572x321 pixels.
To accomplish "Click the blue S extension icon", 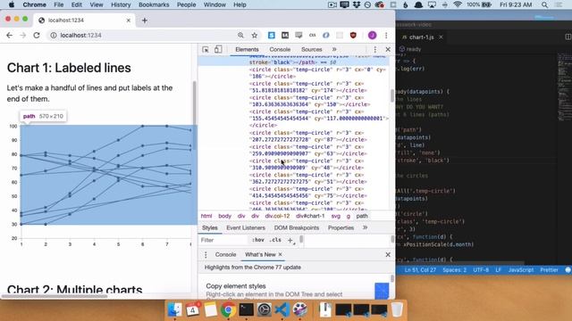I will point(272,36).
